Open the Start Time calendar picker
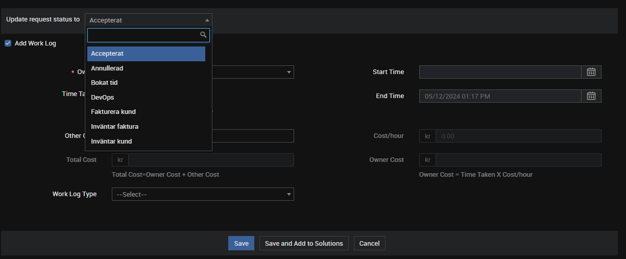Screen dimensions: 626x259 click(591, 72)
